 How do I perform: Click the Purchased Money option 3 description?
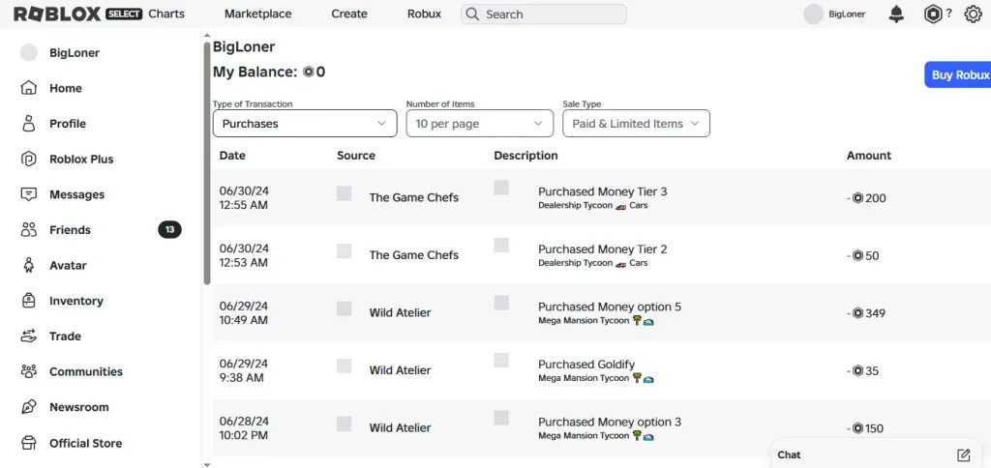(610, 422)
